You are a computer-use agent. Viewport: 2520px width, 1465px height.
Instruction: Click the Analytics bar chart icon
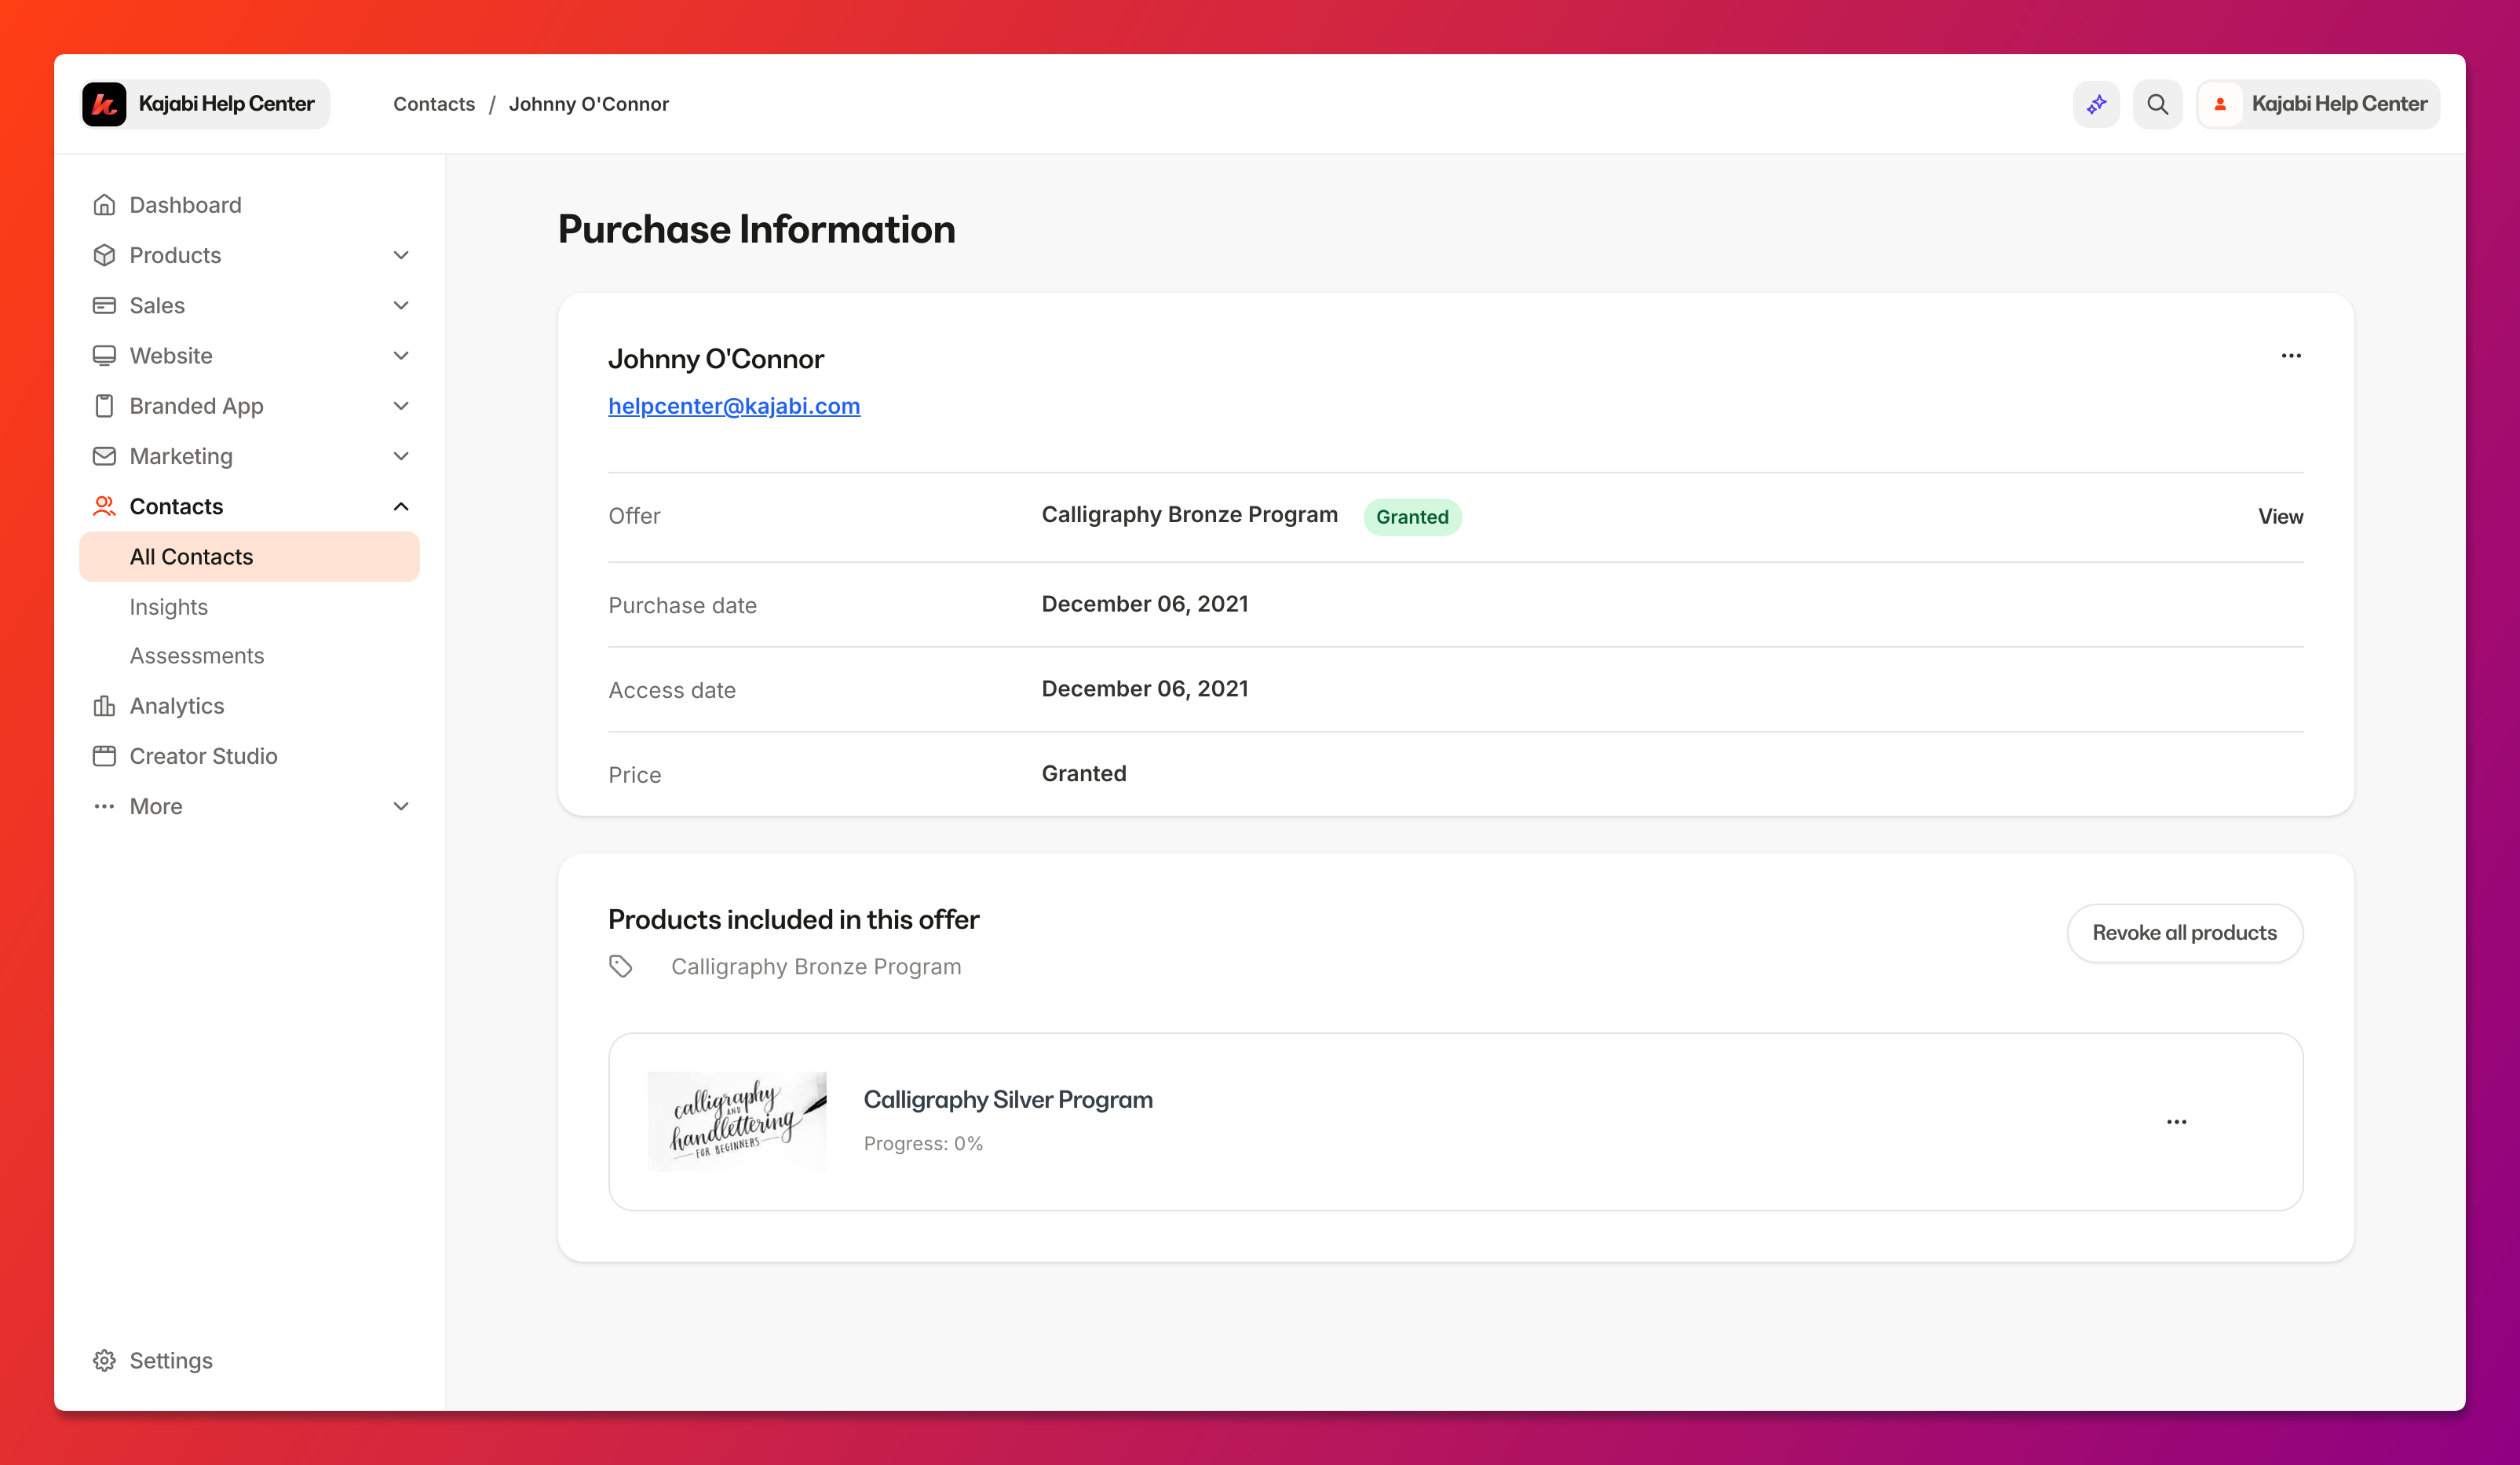pyautogui.click(x=104, y=706)
